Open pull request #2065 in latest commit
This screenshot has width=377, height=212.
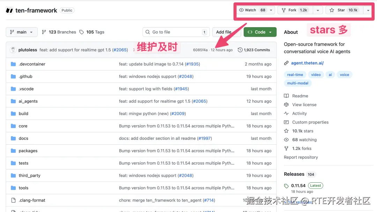(120, 50)
